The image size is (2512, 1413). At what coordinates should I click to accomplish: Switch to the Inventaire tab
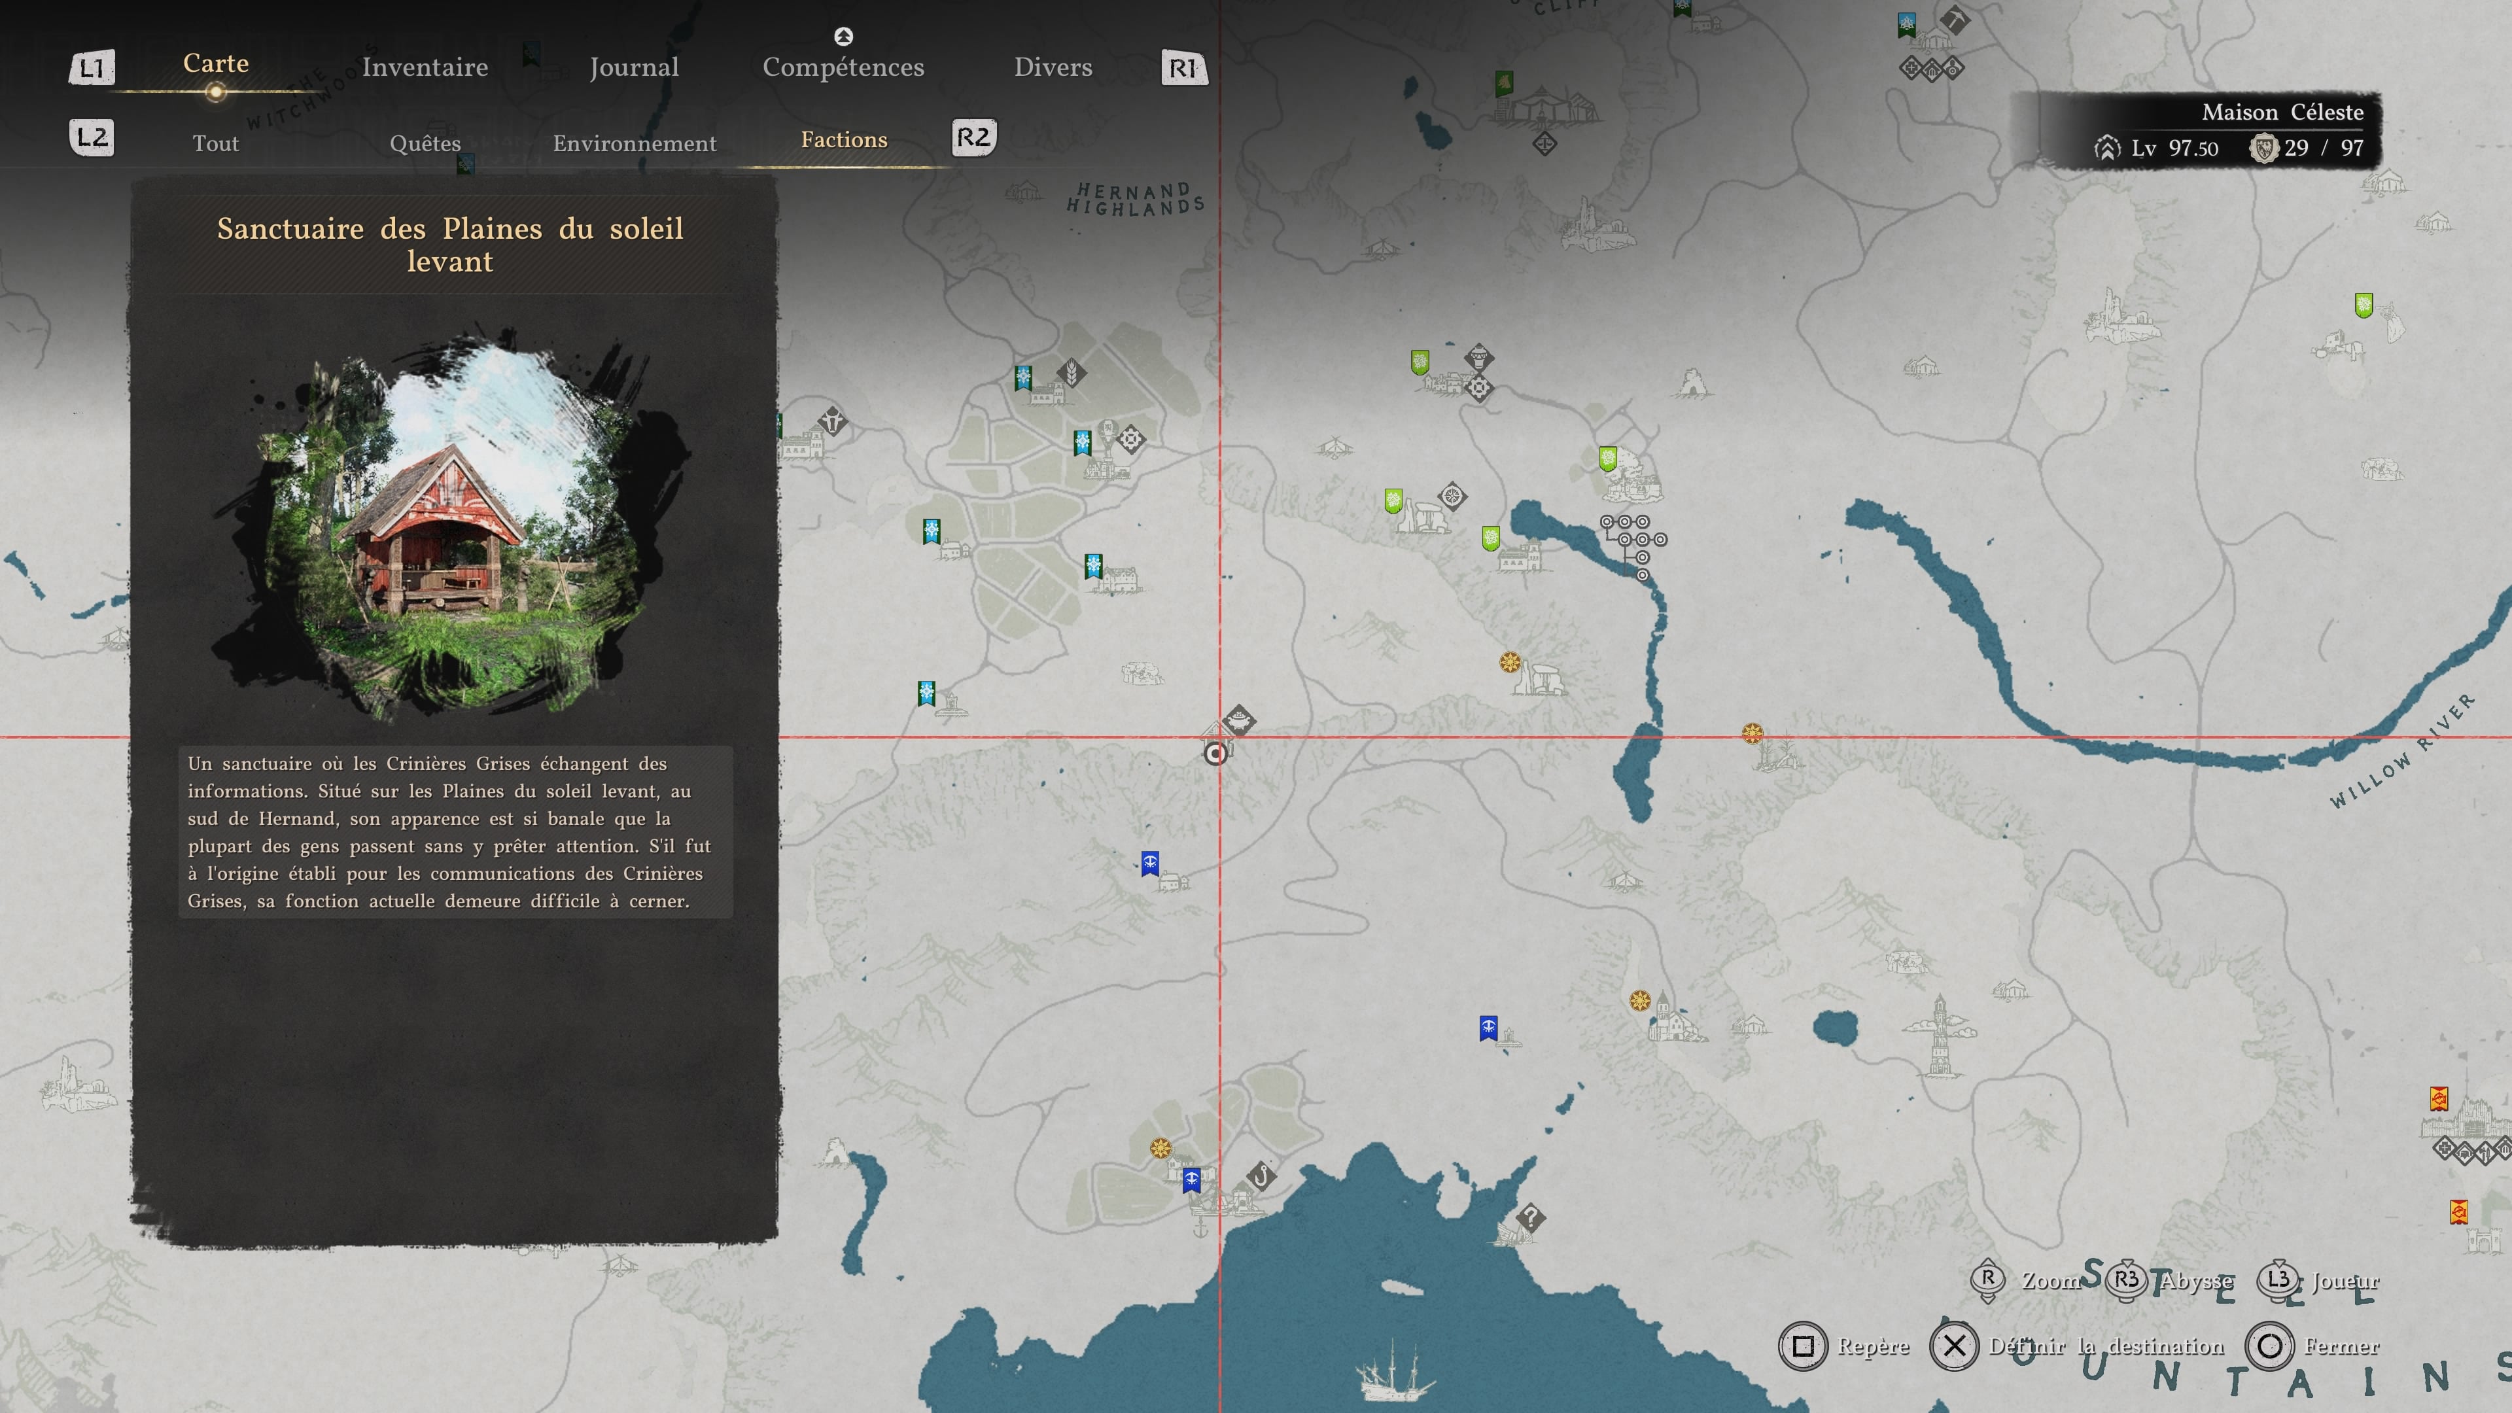425,67
